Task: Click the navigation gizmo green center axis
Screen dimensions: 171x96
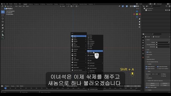Action: coord(137,14)
